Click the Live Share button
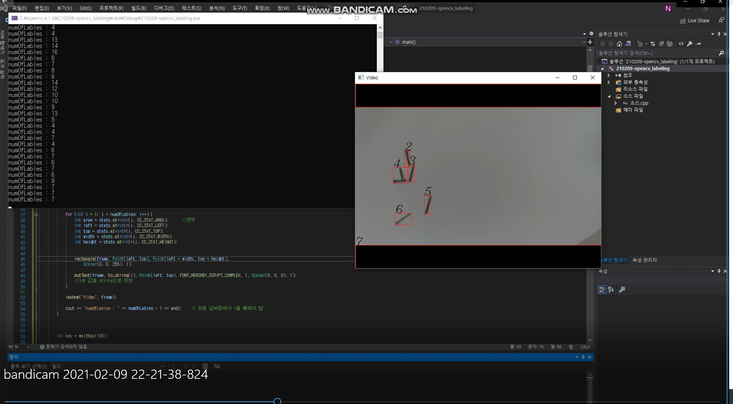Screen dimensions: 733x404 point(695,21)
